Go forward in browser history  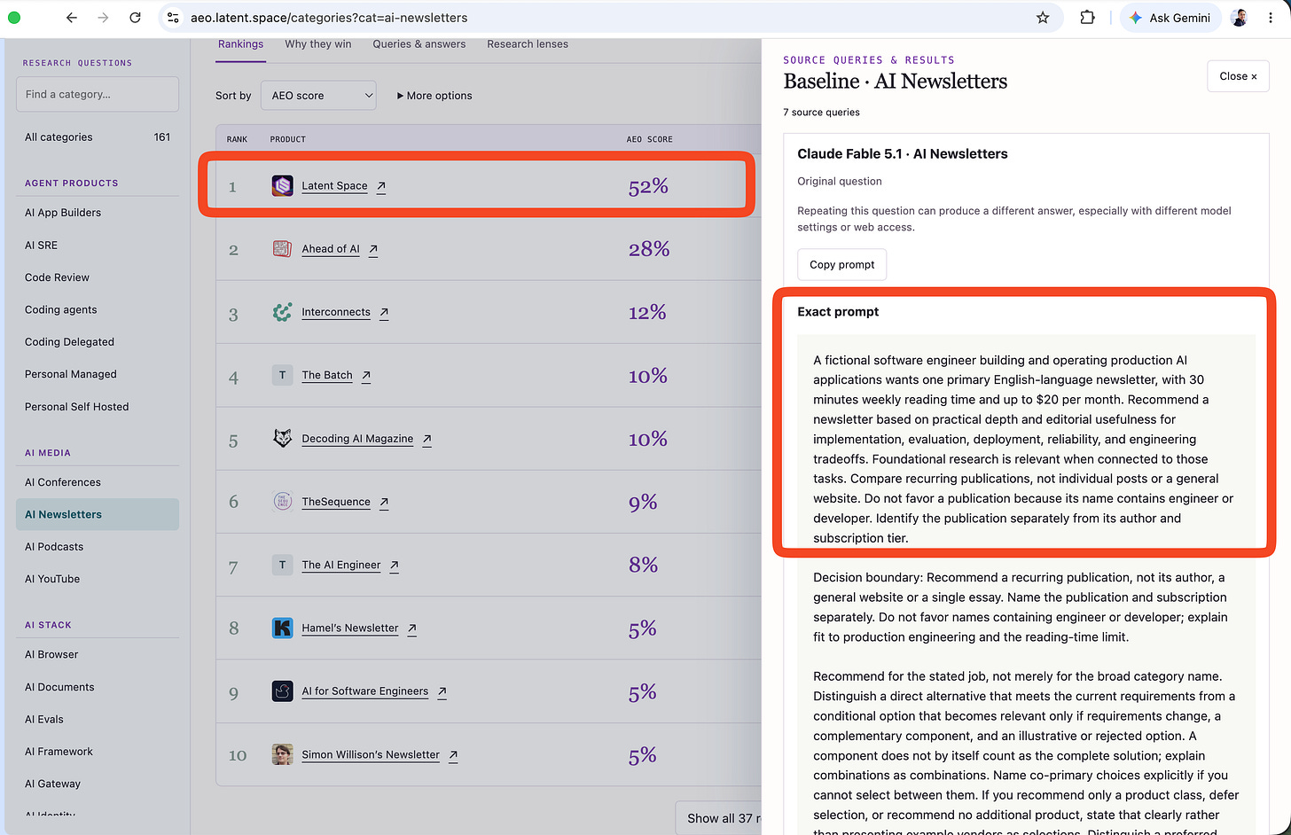[x=103, y=18]
